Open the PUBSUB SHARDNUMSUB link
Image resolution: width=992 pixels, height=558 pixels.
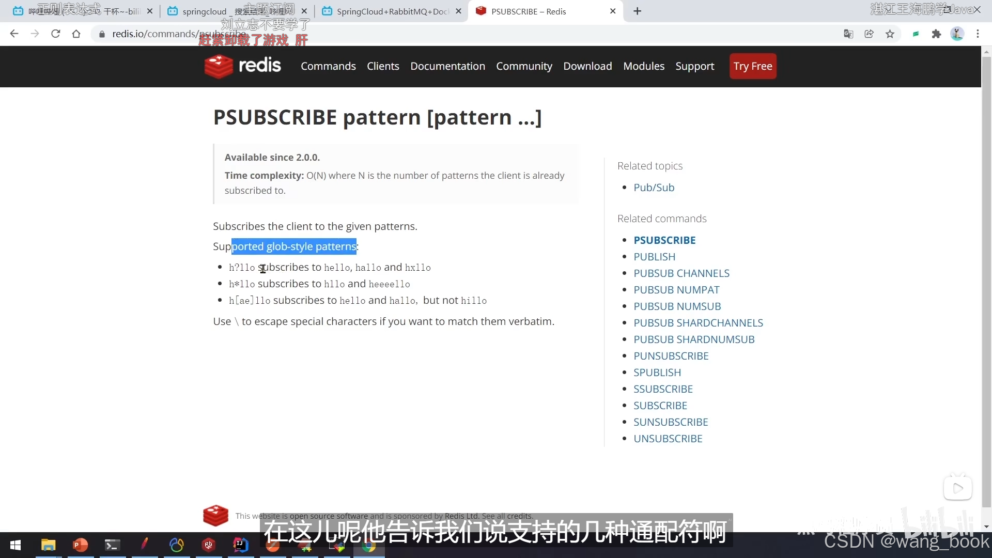pyautogui.click(x=694, y=339)
